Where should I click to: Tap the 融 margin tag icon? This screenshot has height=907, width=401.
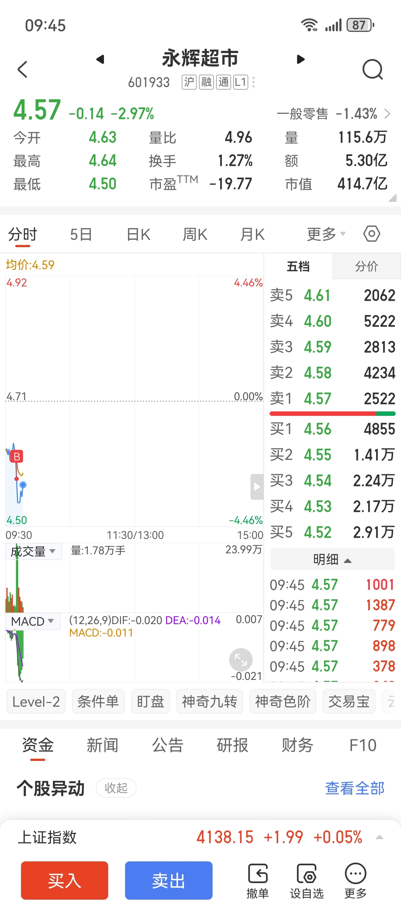[206, 82]
